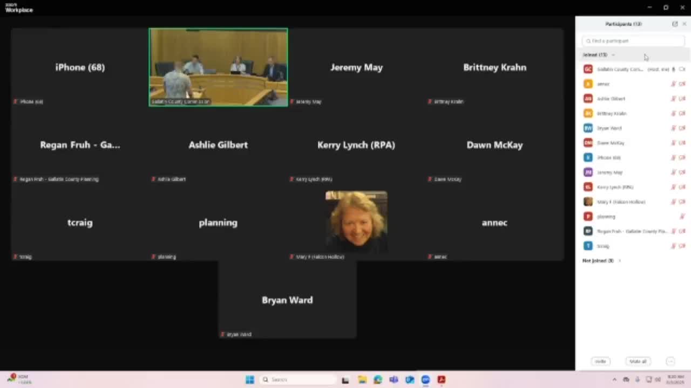The height and width of the screenshot is (388, 691).
Task: Toggle video icon for Ashlie Gilbert in list
Action: pos(682,99)
